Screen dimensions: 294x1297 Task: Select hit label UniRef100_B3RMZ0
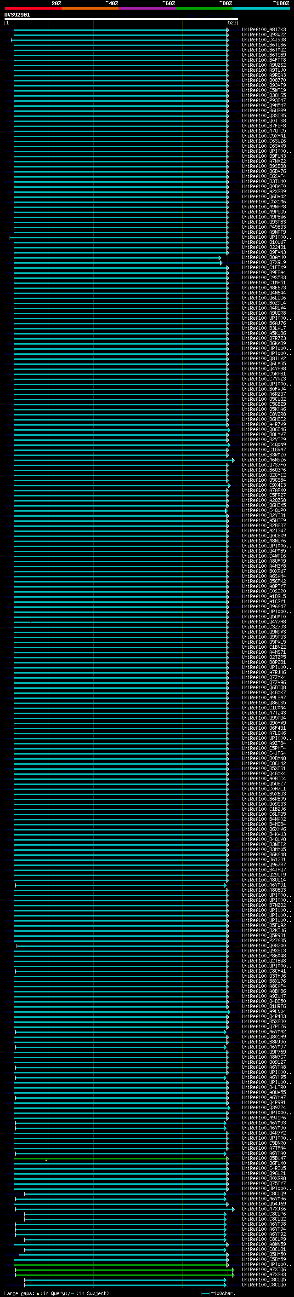click(x=264, y=455)
